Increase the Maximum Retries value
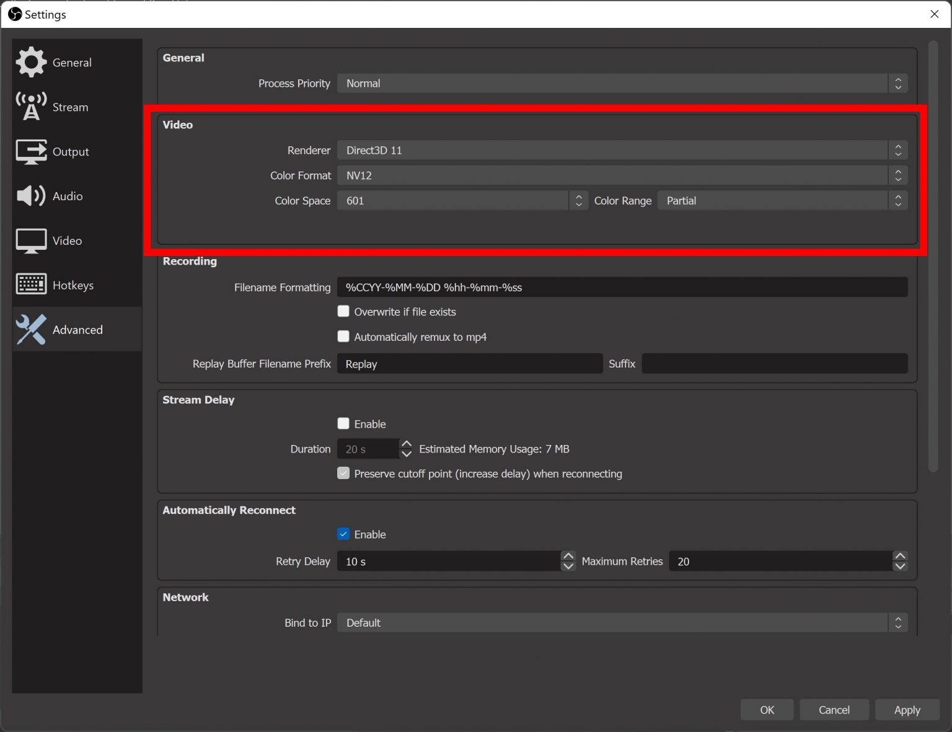Viewport: 952px width, 732px height. pyautogui.click(x=900, y=556)
